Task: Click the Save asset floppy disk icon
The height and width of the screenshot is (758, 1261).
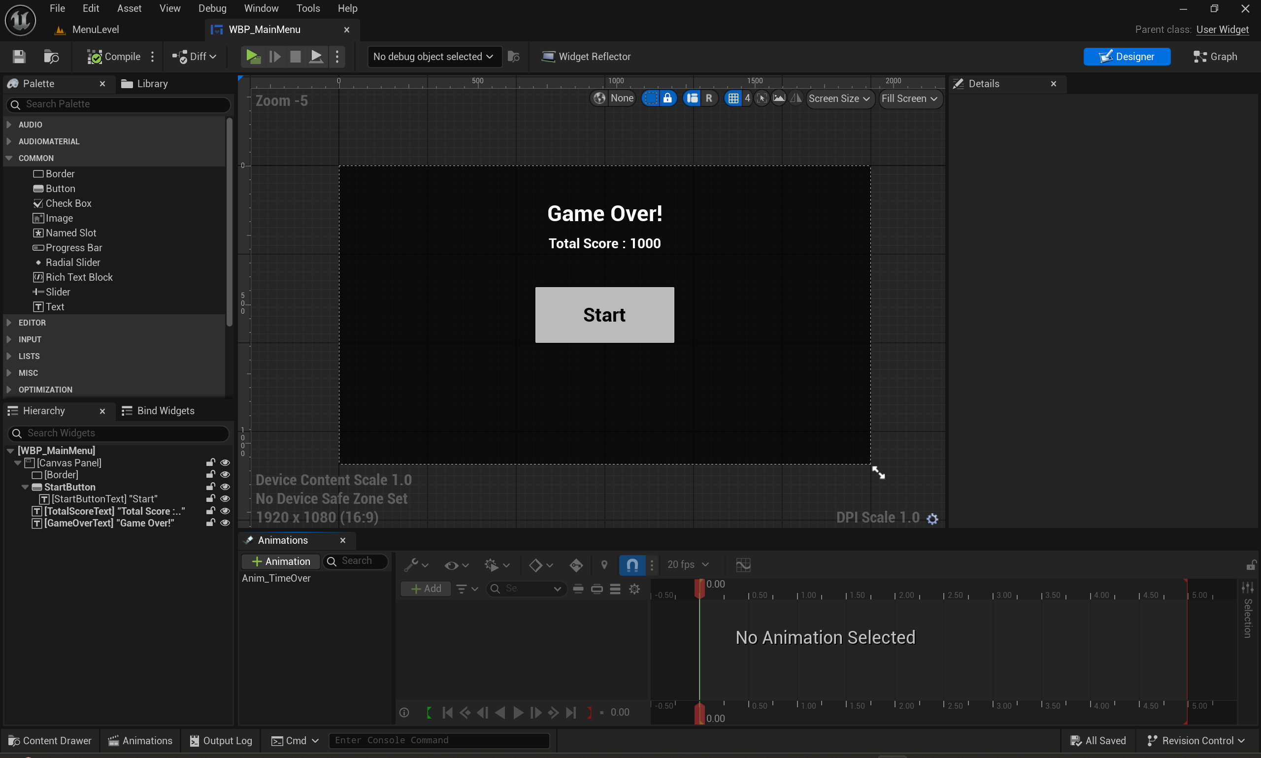Action: (19, 57)
